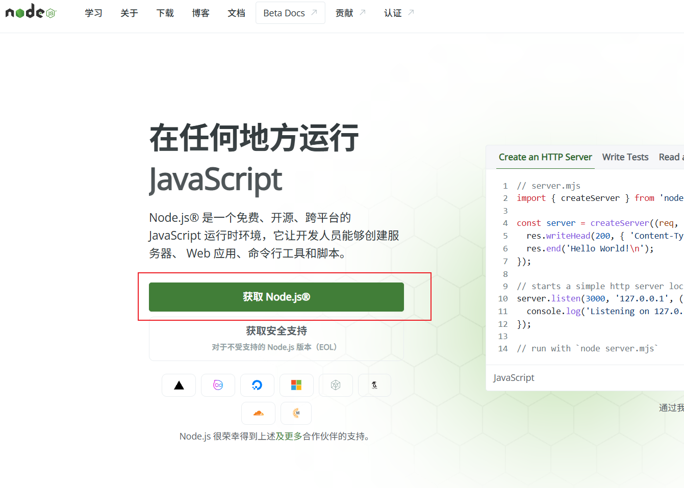Click the Node.js logo in the header
Image resolution: width=684 pixels, height=488 pixels.
(31, 12)
